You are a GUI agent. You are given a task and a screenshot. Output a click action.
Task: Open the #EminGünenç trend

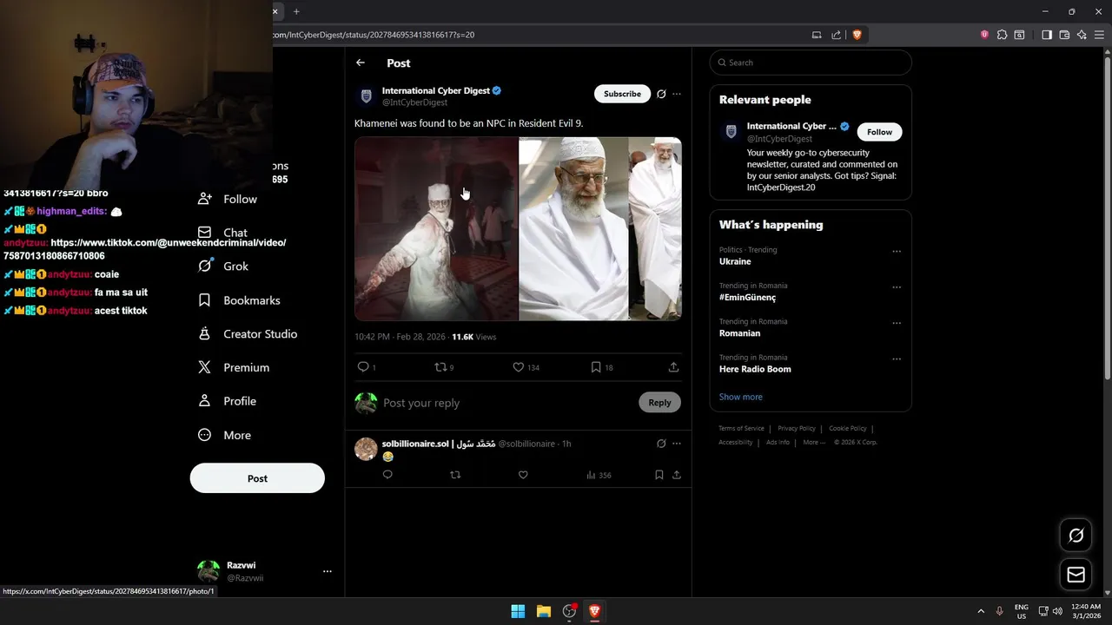[747, 297]
